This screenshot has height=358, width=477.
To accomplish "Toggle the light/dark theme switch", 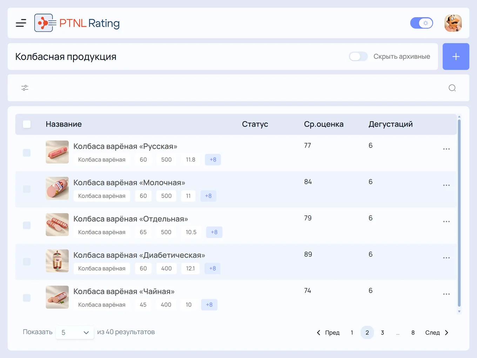I will coord(422,23).
